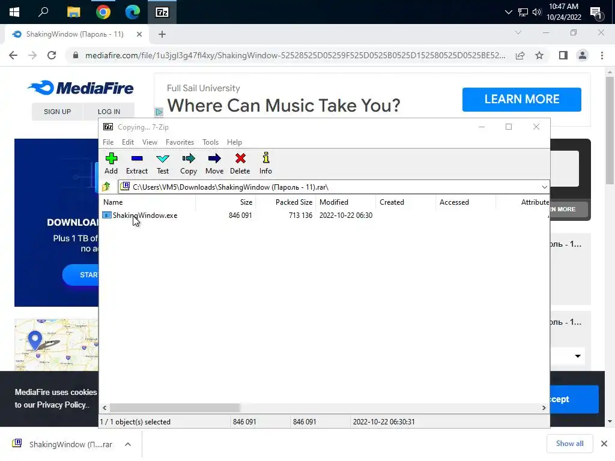
Task: Go back in the Chrome browser
Action: coord(13,55)
